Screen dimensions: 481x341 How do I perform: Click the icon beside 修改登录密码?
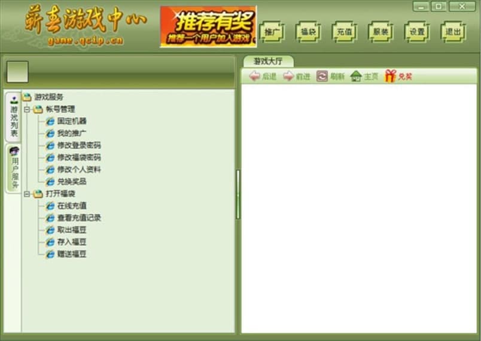(x=50, y=145)
